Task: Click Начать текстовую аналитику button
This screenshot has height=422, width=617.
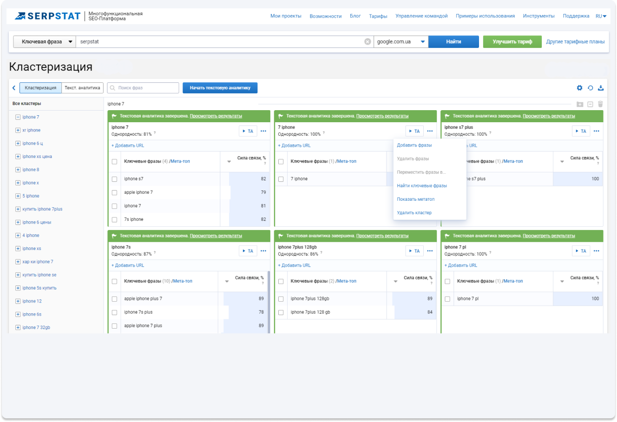Action: pos(220,88)
